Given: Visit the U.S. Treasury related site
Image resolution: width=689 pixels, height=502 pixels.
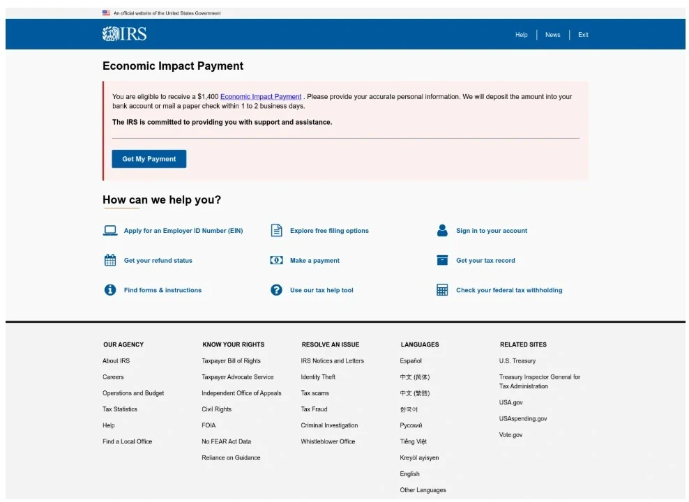Looking at the screenshot, I should click(517, 361).
